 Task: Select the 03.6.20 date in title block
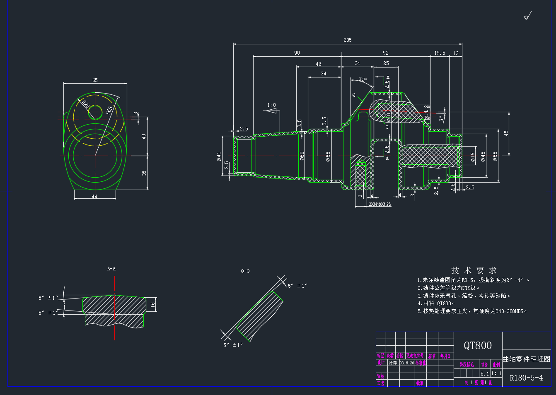coord(406,363)
